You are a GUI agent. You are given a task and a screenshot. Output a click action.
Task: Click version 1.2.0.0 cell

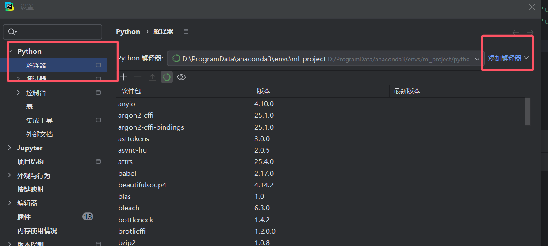point(265,231)
